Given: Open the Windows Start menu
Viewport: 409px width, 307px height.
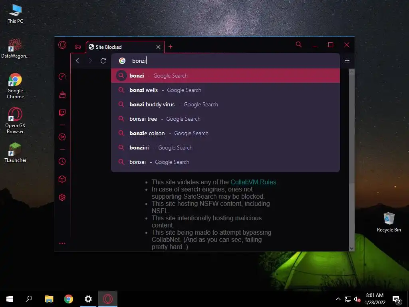Looking at the screenshot, I should click(x=10, y=299).
